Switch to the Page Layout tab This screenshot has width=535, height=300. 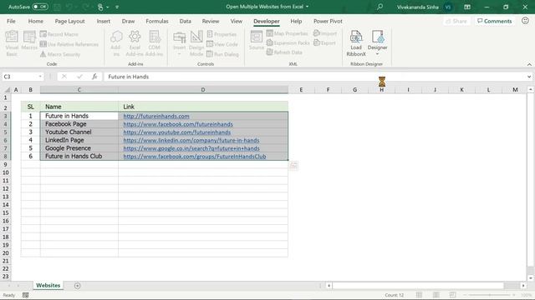[69, 21]
